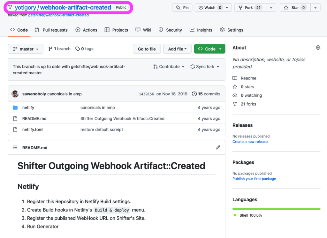Screen dimensions: 327x238
Task: View the 0 tags link
Action: (84, 49)
